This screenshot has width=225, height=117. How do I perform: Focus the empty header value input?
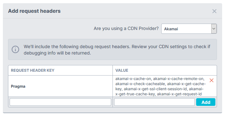(x=154, y=102)
